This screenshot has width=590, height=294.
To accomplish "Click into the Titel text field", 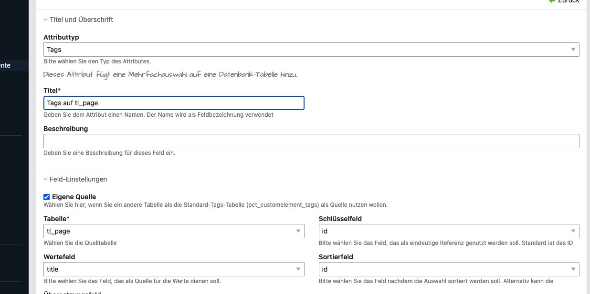I will coord(174,103).
